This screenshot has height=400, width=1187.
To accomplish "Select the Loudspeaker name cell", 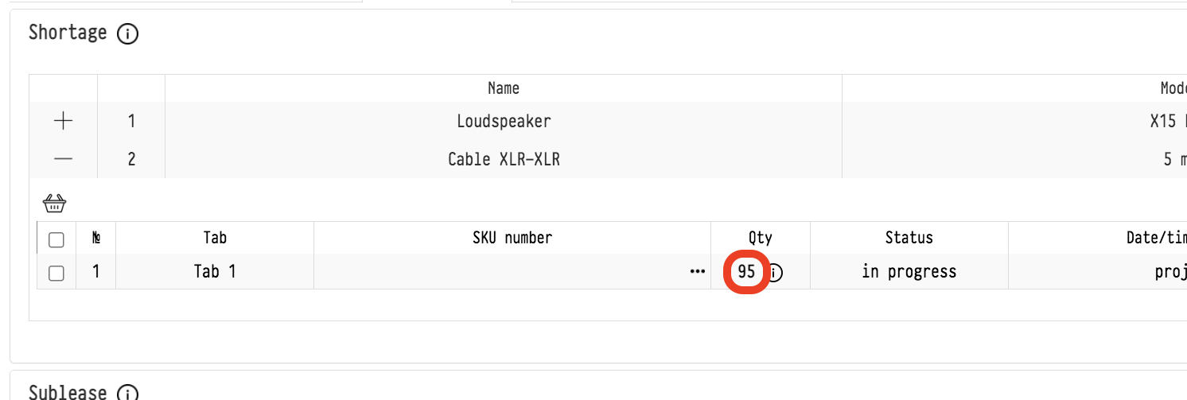I will coord(503,121).
